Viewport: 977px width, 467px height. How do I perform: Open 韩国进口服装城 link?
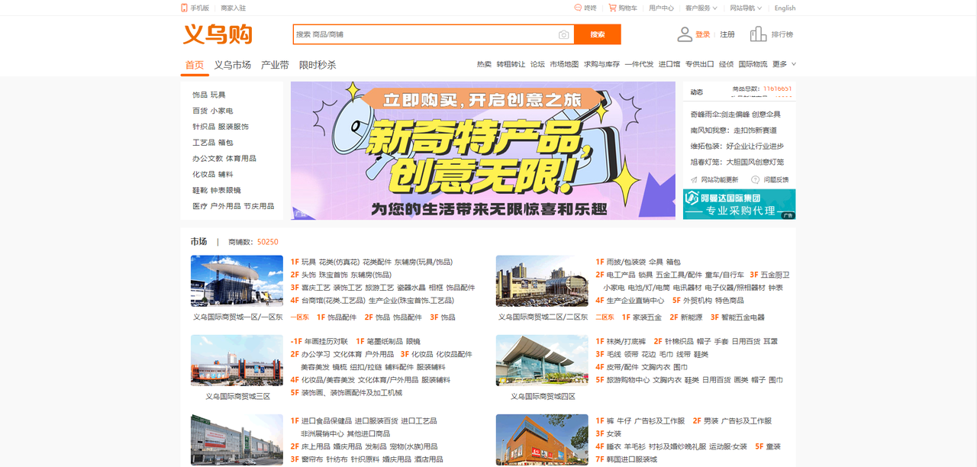(x=631, y=459)
